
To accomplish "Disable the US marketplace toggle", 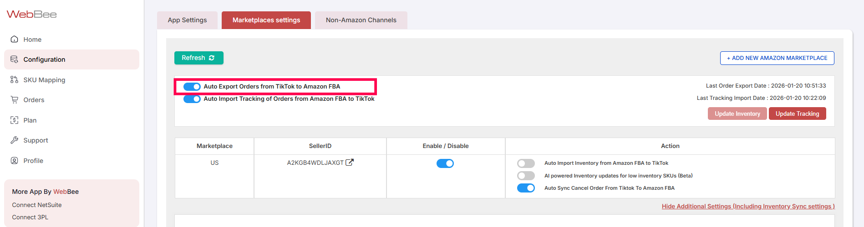I will pos(445,163).
